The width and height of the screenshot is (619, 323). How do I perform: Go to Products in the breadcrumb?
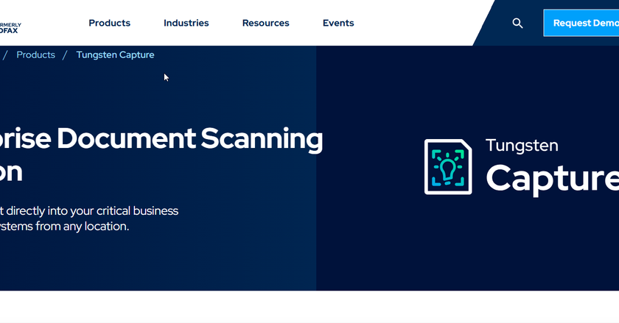click(35, 54)
